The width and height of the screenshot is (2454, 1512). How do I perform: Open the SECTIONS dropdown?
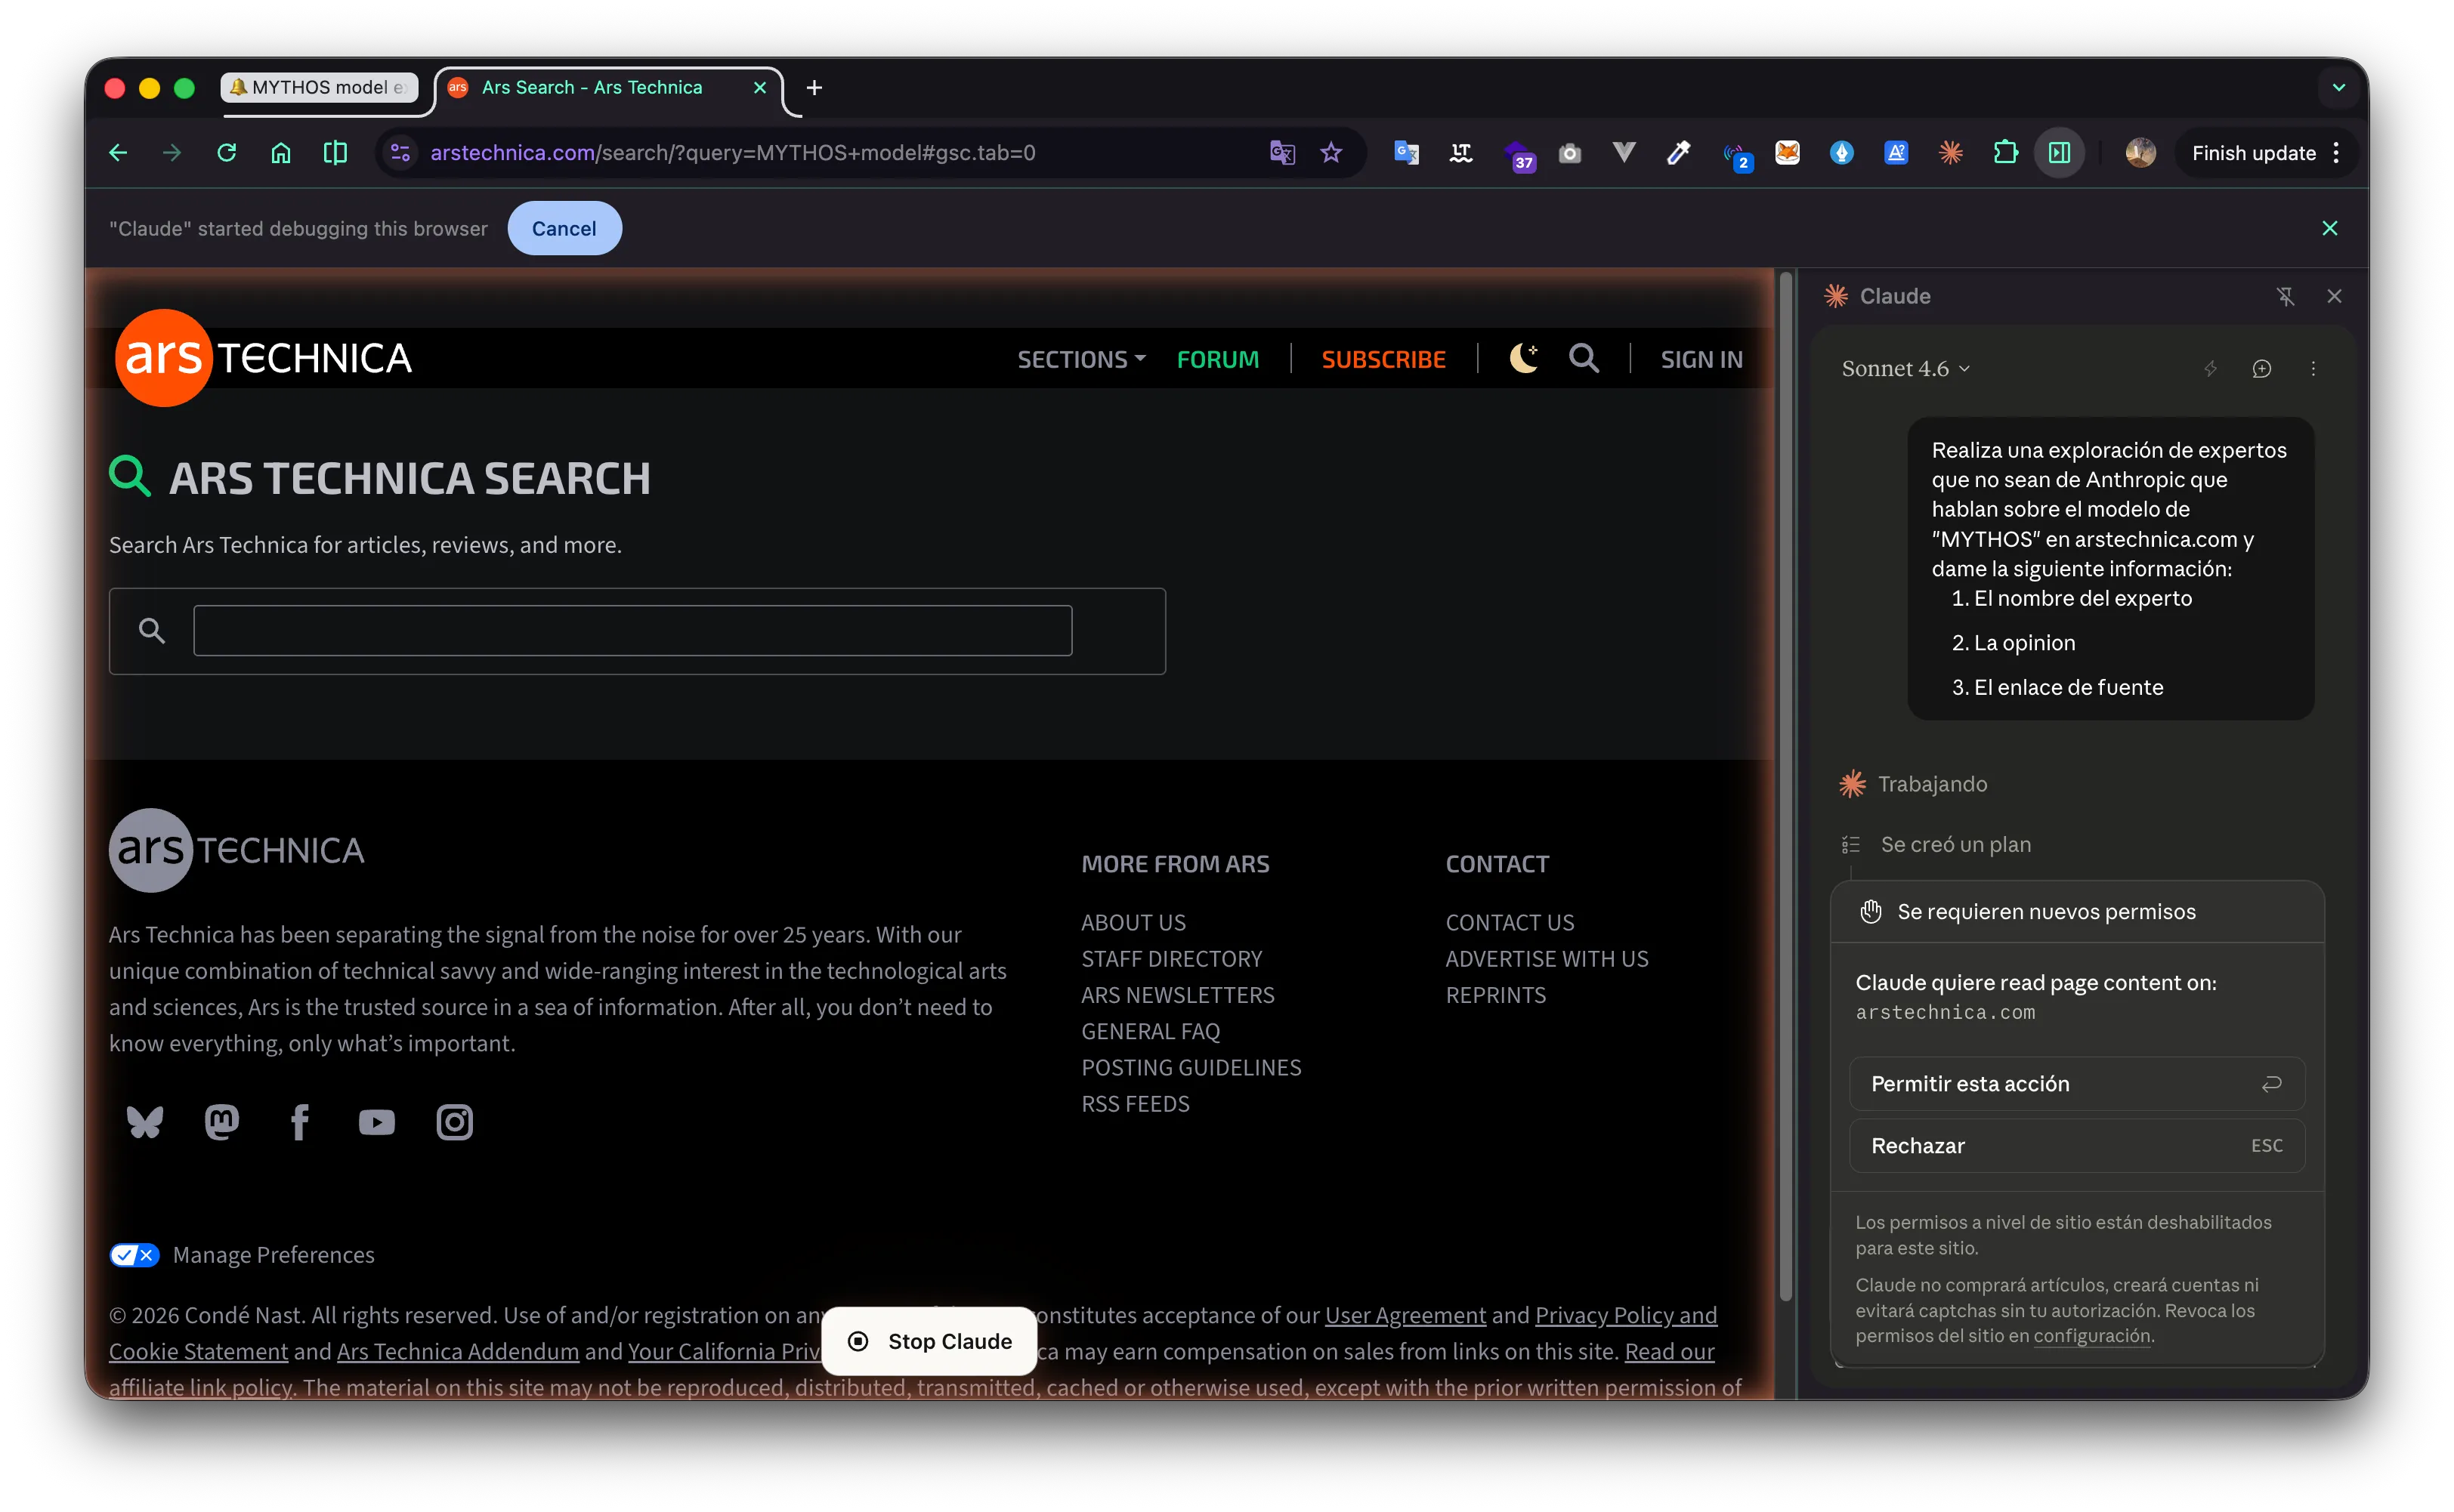click(1080, 358)
